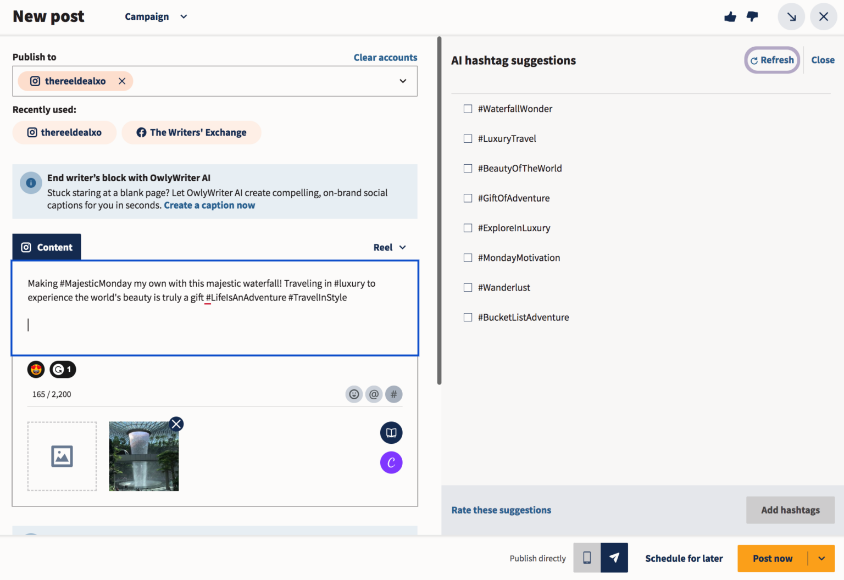Click the thumbs down feedback icon

pyautogui.click(x=752, y=17)
